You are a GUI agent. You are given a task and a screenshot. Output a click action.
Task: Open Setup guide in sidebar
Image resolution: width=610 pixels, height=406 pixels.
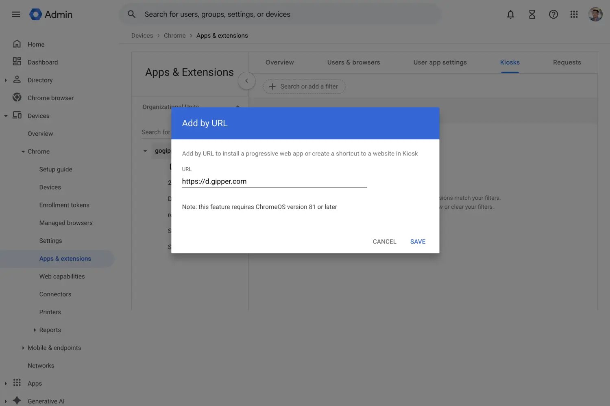click(56, 169)
